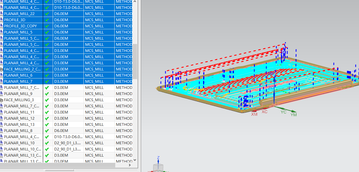Viewport: 359px width, 172px height.
Task: Click the green YC axis label
Action: pyautogui.click(x=284, y=112)
